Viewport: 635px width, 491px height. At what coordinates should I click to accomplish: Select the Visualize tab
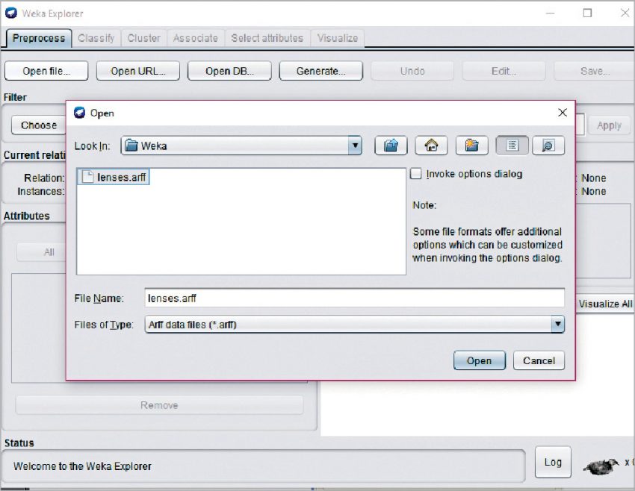(337, 38)
